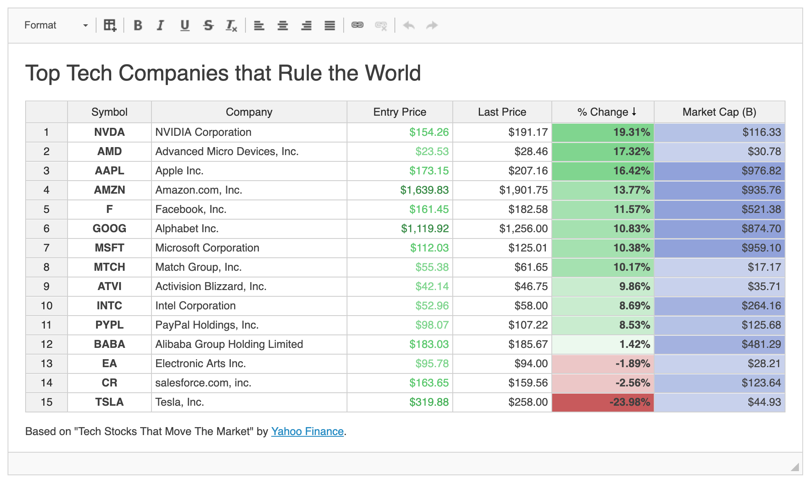Open the Format dropdown
The width and height of the screenshot is (809, 482).
56,26
